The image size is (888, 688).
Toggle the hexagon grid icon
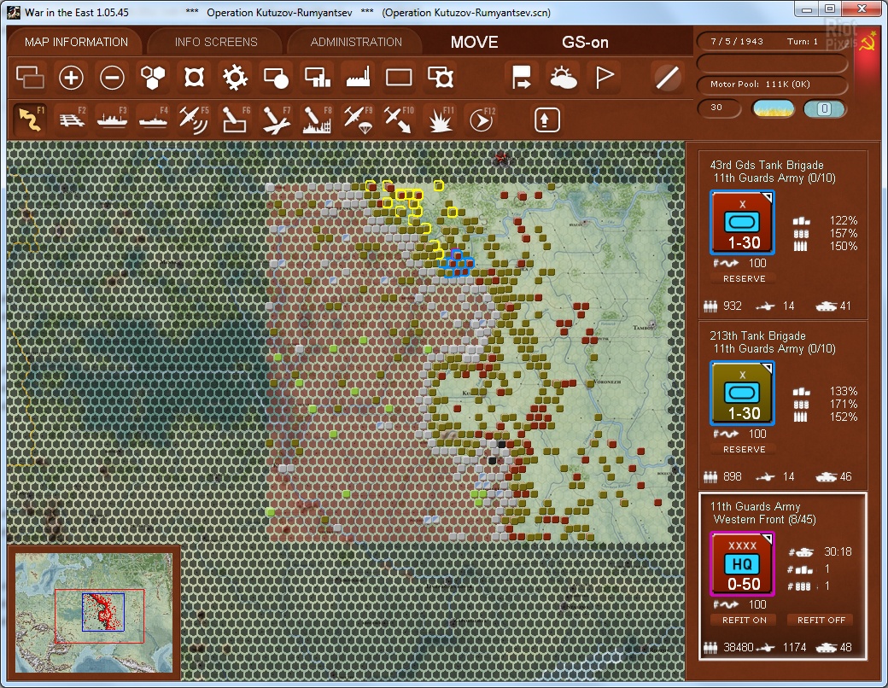(x=153, y=79)
